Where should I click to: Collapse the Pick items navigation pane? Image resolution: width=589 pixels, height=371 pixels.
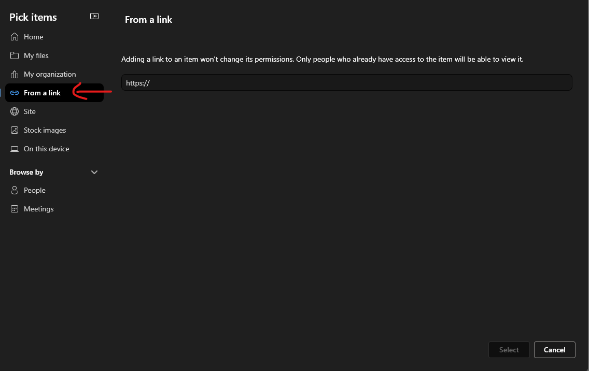[x=94, y=16]
